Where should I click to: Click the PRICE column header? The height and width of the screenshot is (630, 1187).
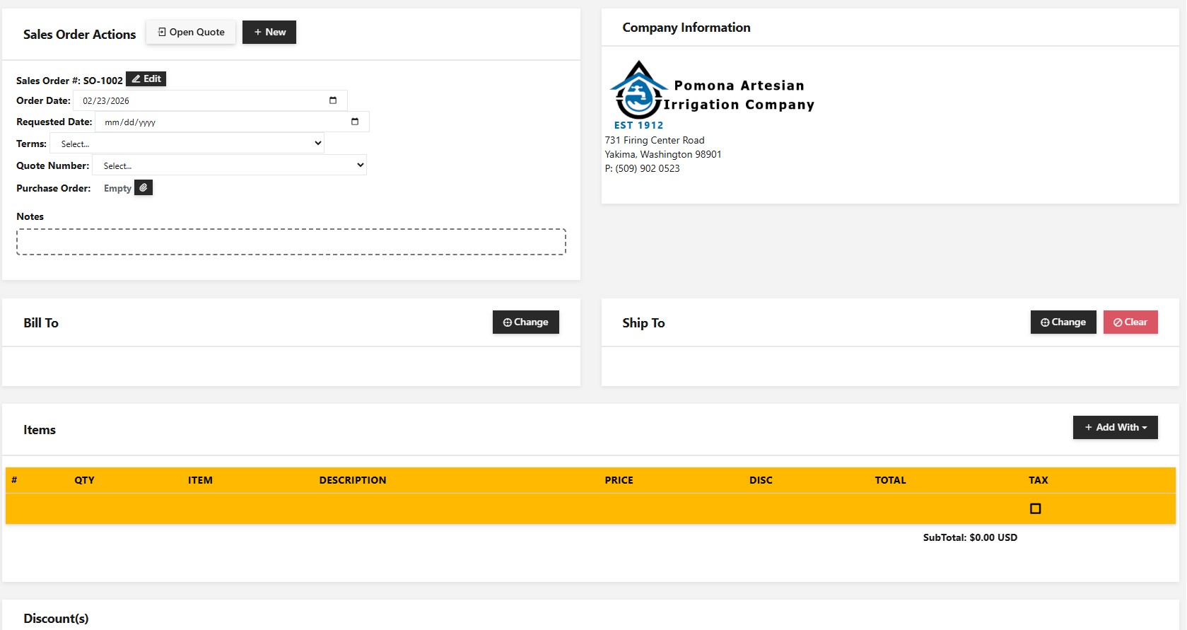coord(619,480)
